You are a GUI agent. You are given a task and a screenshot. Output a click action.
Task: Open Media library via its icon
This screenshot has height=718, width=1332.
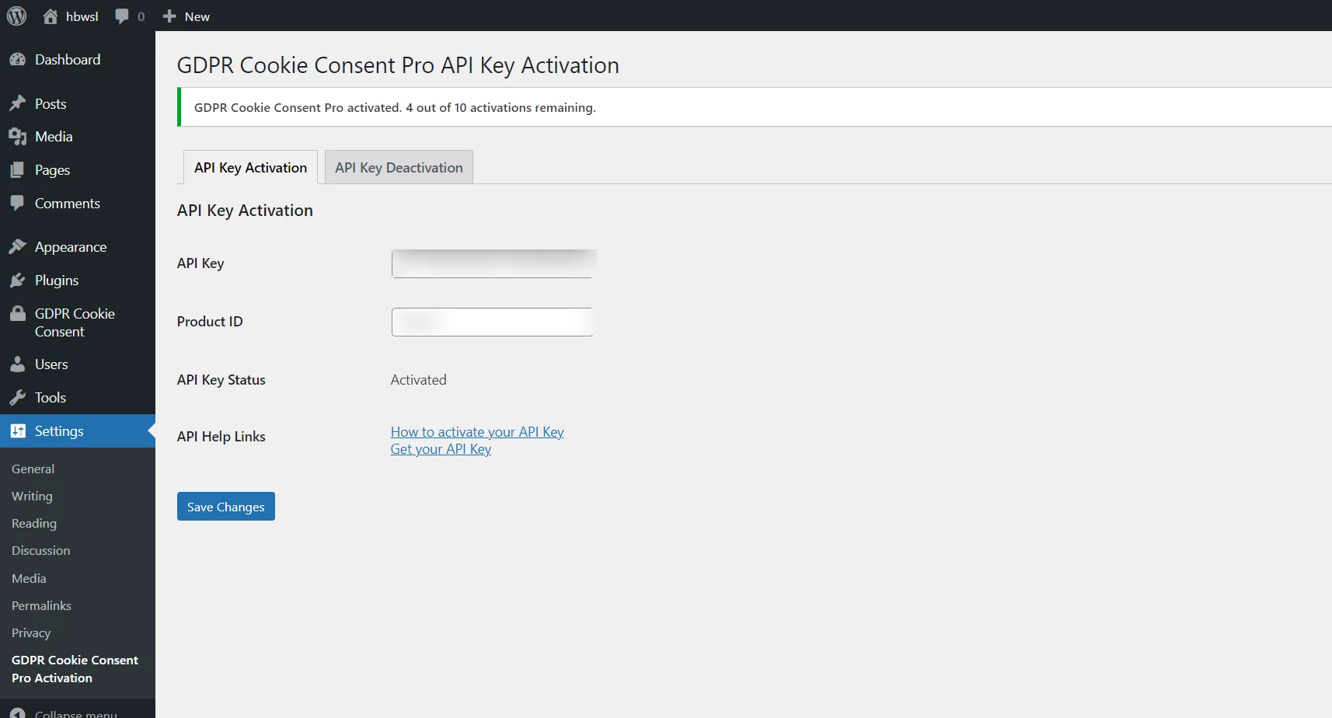19,136
